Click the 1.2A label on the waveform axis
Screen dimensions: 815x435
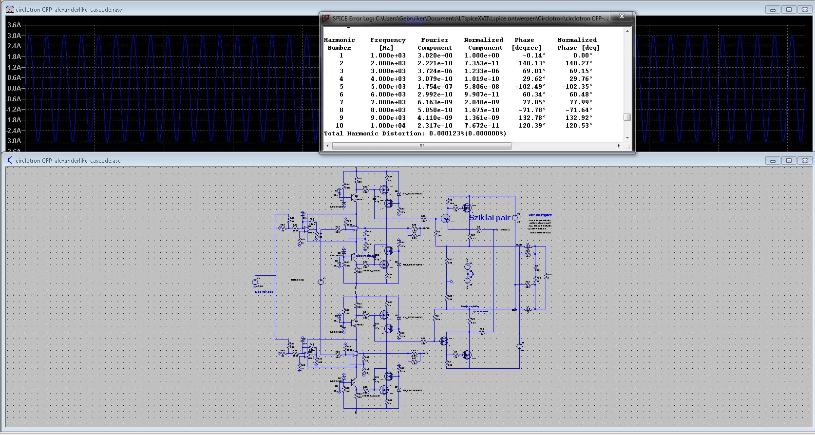(x=14, y=67)
